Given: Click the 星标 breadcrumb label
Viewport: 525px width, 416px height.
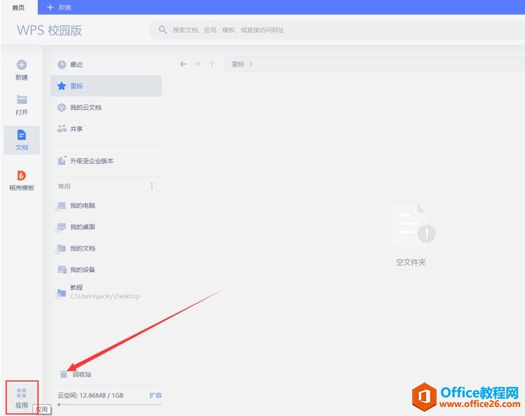Looking at the screenshot, I should coord(238,64).
